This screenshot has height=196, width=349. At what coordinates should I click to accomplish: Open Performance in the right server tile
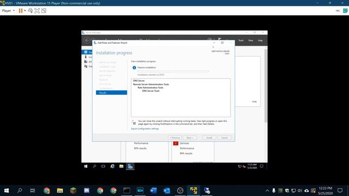(187, 148)
